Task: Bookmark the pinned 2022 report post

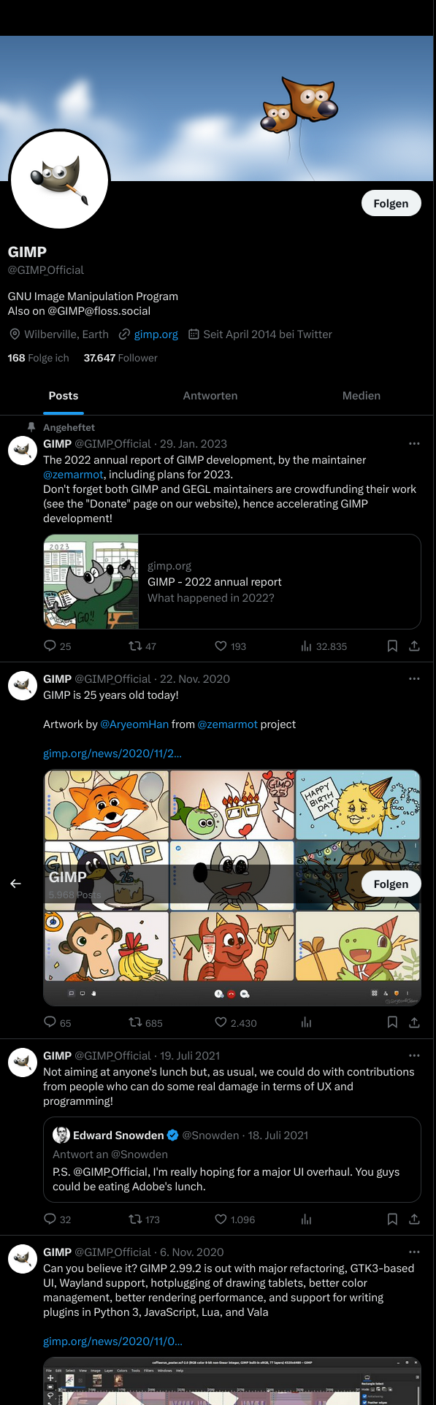Action: (392, 646)
